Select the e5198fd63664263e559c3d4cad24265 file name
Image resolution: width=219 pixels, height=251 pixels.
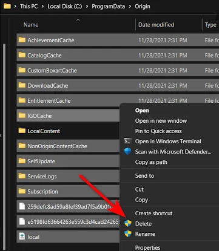(x=73, y=222)
